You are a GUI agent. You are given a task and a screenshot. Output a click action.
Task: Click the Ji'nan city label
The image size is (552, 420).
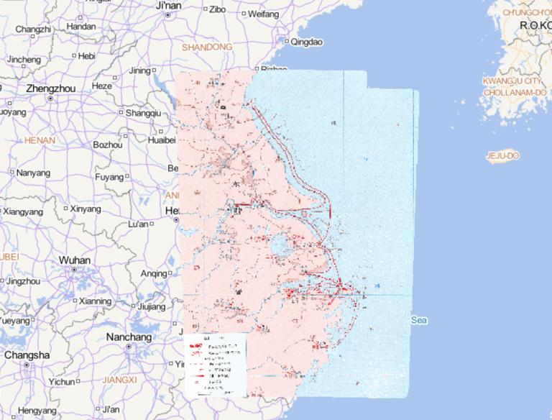click(x=168, y=5)
